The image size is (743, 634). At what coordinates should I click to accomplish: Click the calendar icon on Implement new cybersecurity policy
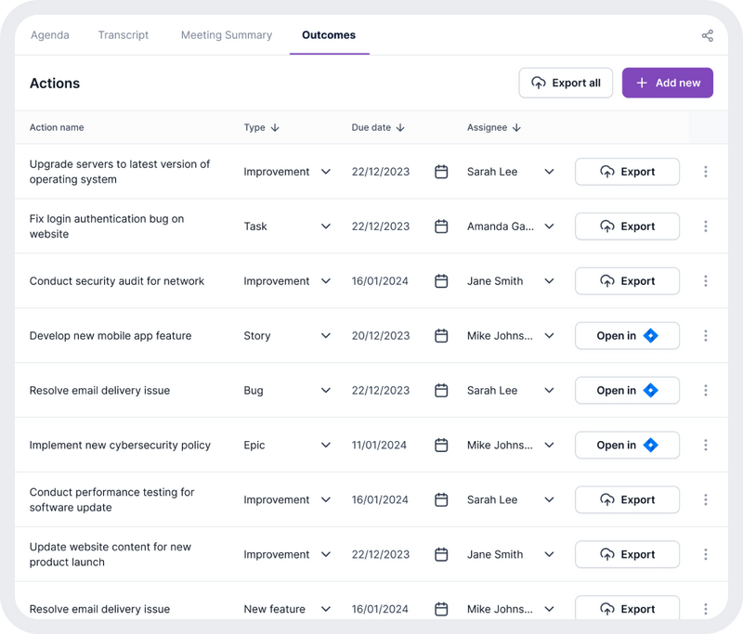pos(441,445)
